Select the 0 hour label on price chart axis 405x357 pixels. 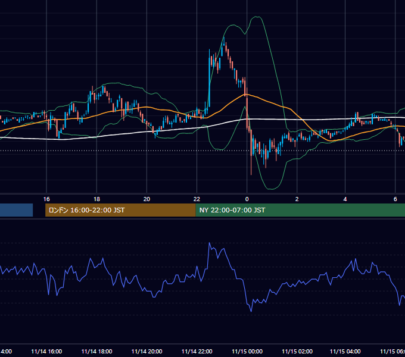(x=247, y=199)
